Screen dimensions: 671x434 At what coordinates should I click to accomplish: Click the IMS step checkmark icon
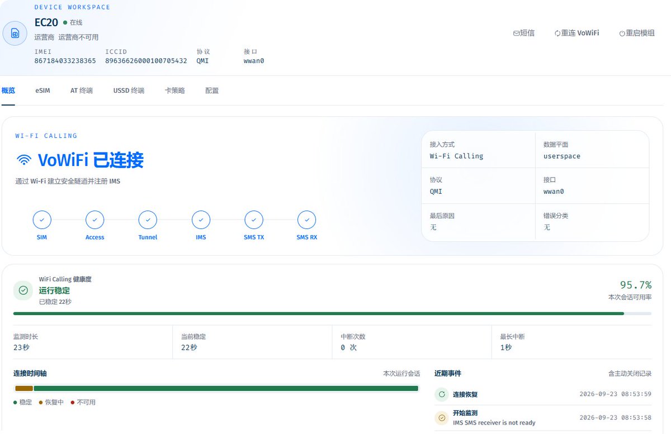pyautogui.click(x=201, y=220)
